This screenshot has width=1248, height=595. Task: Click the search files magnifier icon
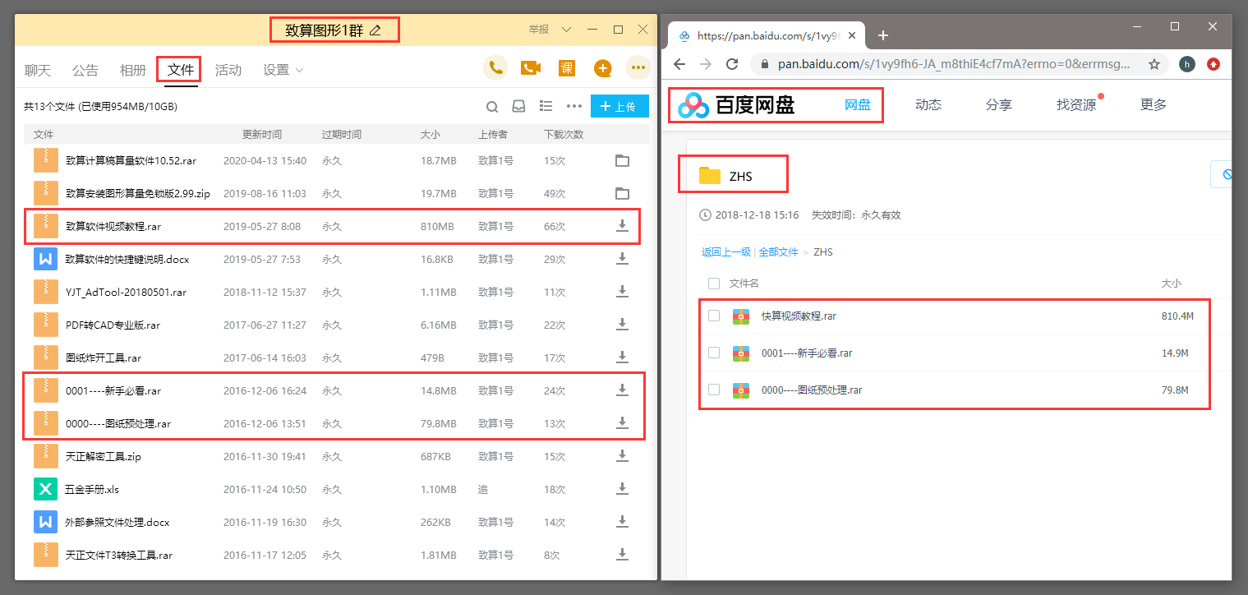[x=492, y=106]
